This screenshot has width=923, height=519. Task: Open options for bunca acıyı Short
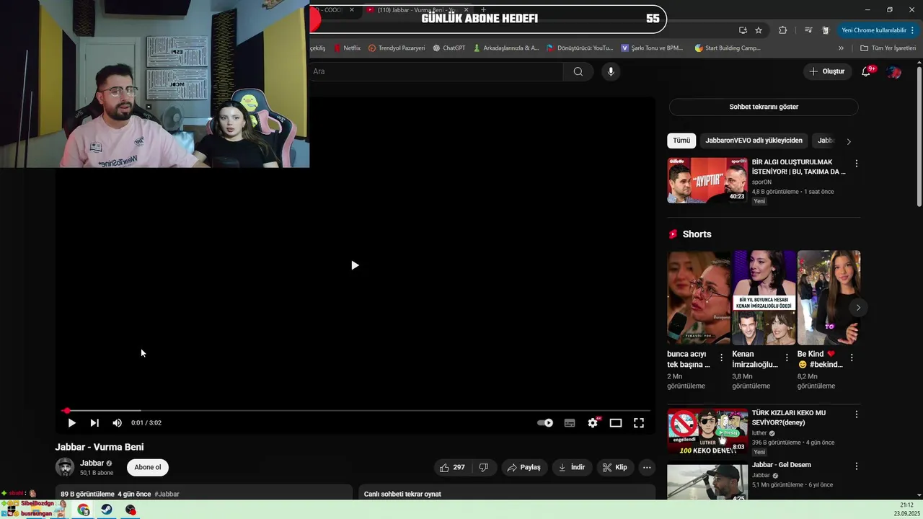pyautogui.click(x=721, y=358)
